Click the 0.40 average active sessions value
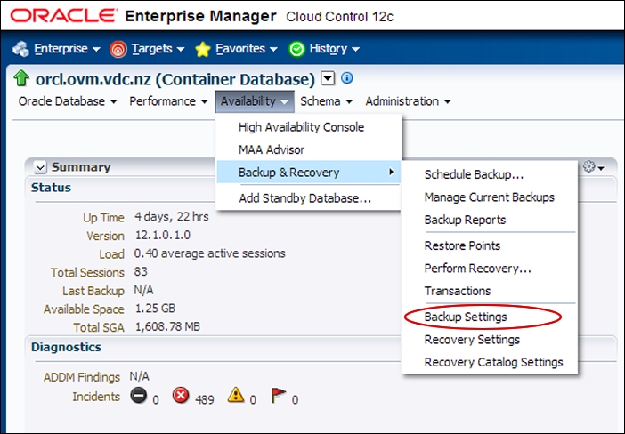 (x=209, y=253)
